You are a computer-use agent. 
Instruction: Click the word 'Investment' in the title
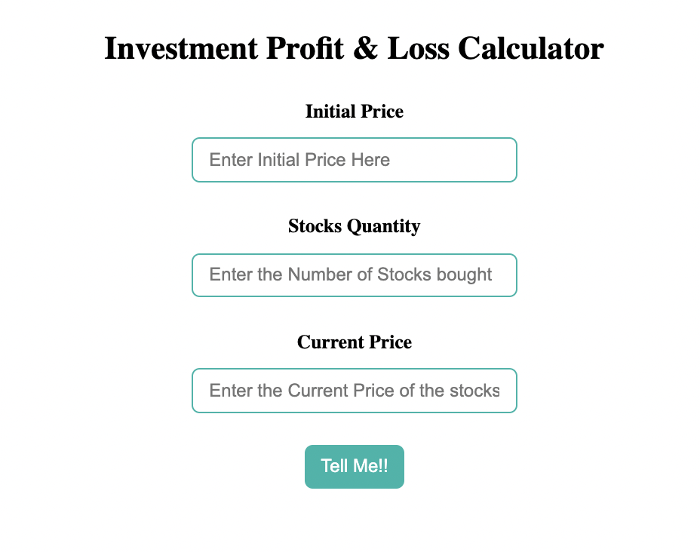(181, 48)
